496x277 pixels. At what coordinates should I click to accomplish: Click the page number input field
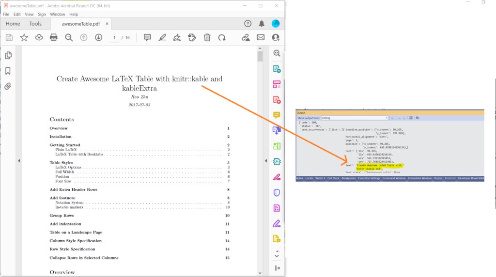[x=114, y=37]
